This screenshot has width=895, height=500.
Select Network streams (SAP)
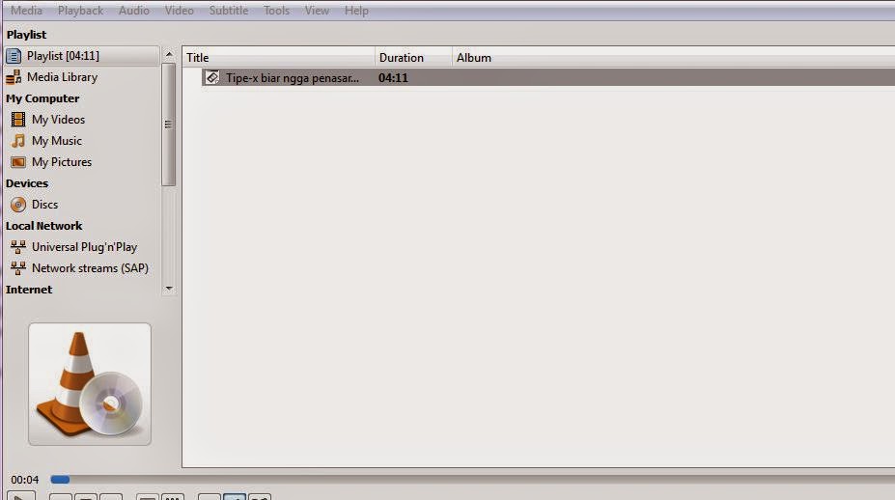pyautogui.click(x=90, y=268)
